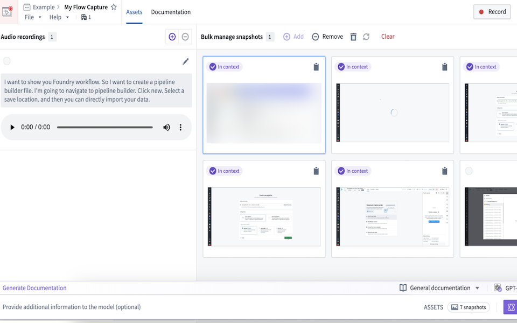Click the audio playback progress bar
517x323 pixels.
point(105,127)
